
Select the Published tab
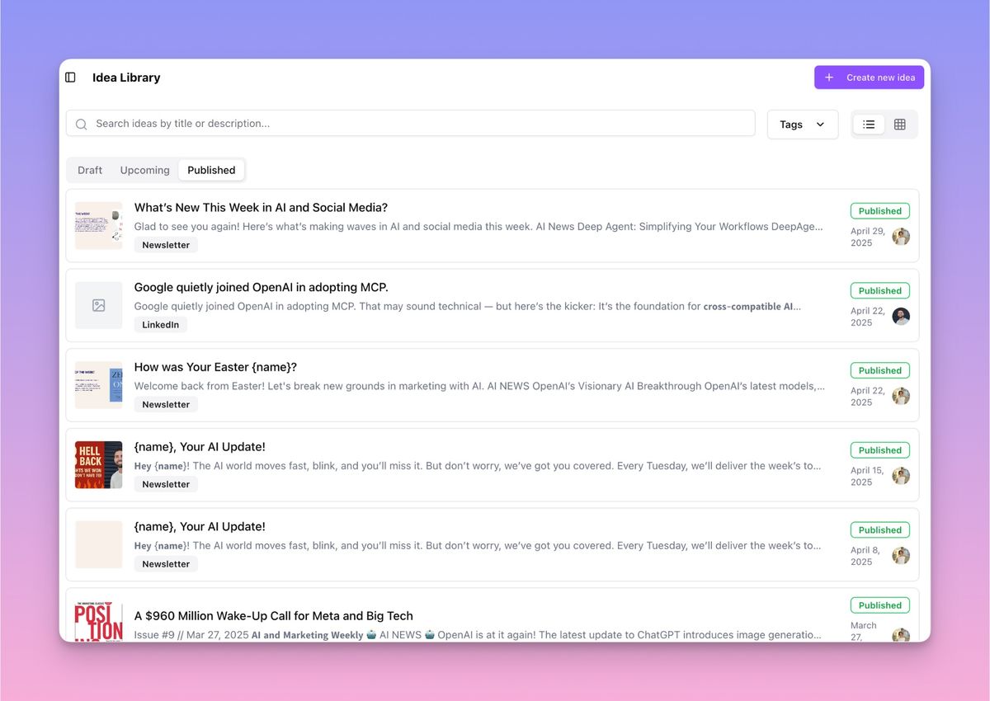pos(211,170)
